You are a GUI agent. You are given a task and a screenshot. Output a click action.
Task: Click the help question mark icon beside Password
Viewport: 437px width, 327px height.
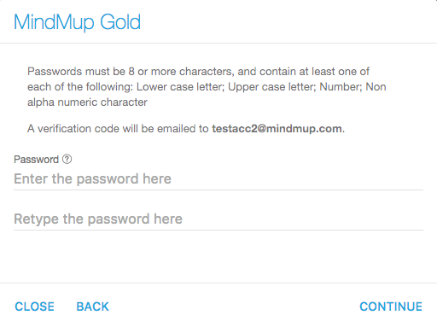coord(67,159)
